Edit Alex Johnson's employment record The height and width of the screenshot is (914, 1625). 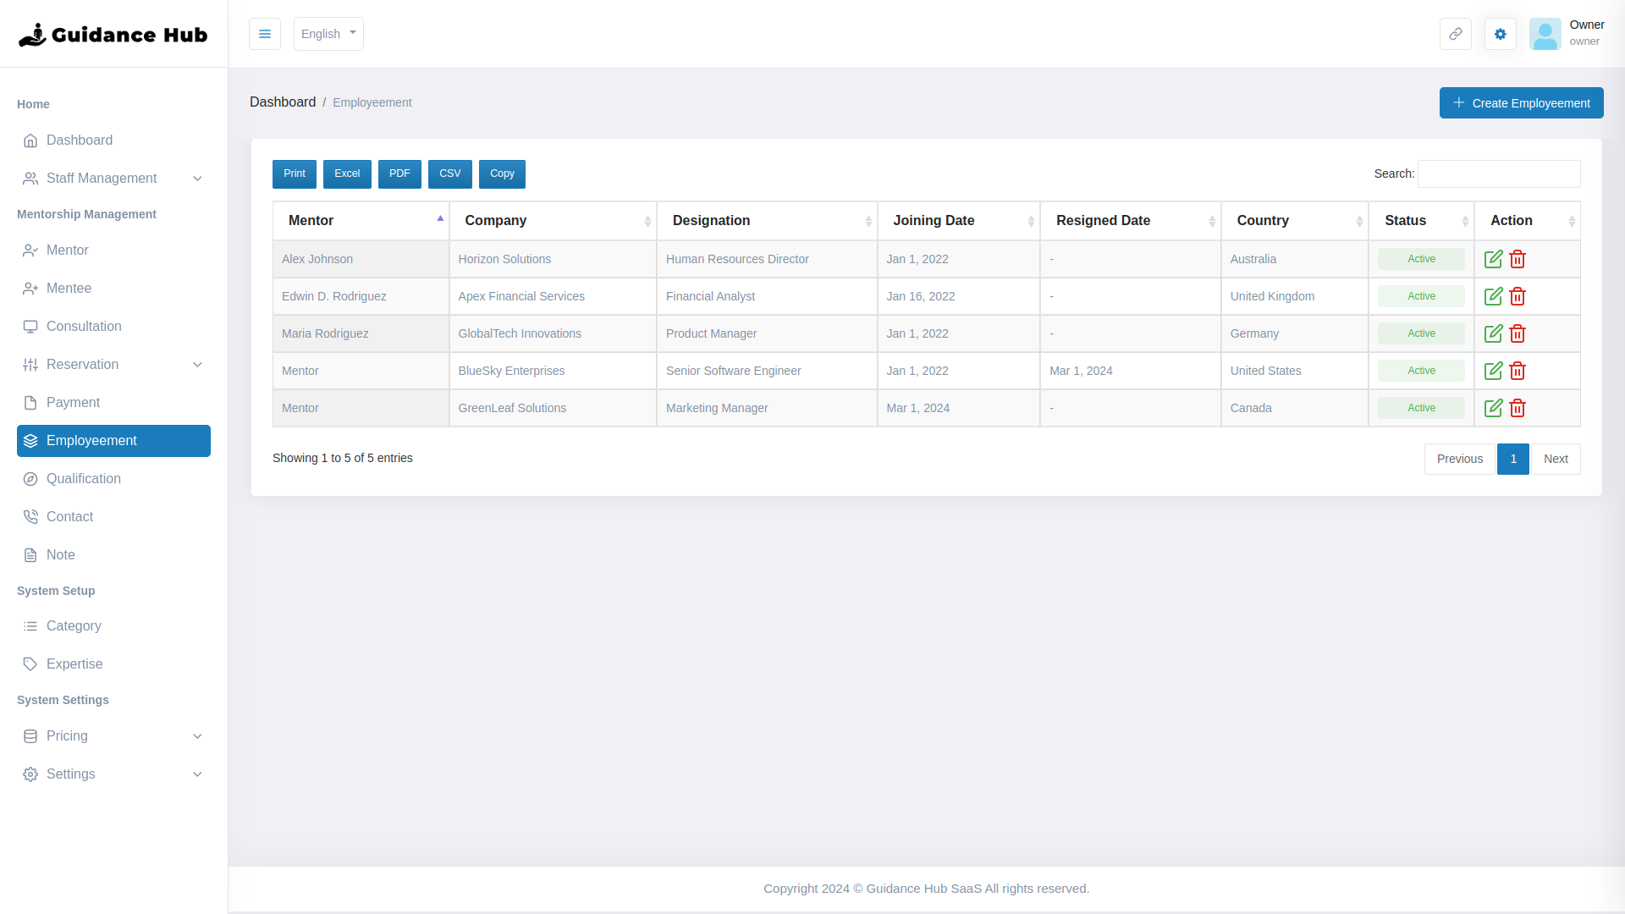point(1494,259)
